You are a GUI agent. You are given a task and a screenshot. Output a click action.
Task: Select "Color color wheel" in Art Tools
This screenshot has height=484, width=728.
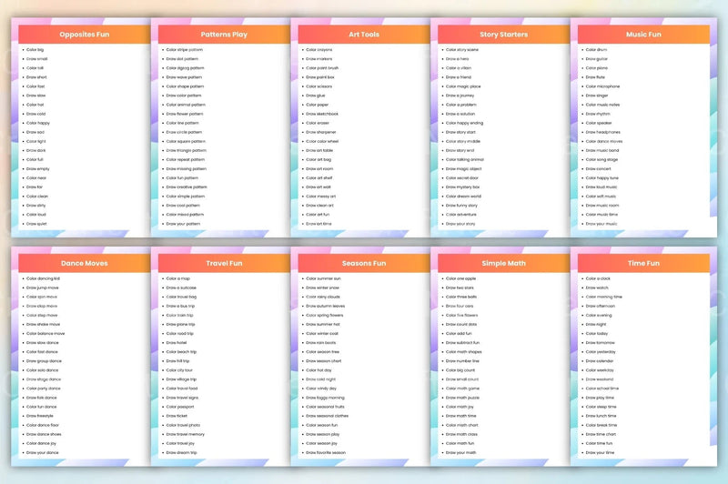pos(322,141)
